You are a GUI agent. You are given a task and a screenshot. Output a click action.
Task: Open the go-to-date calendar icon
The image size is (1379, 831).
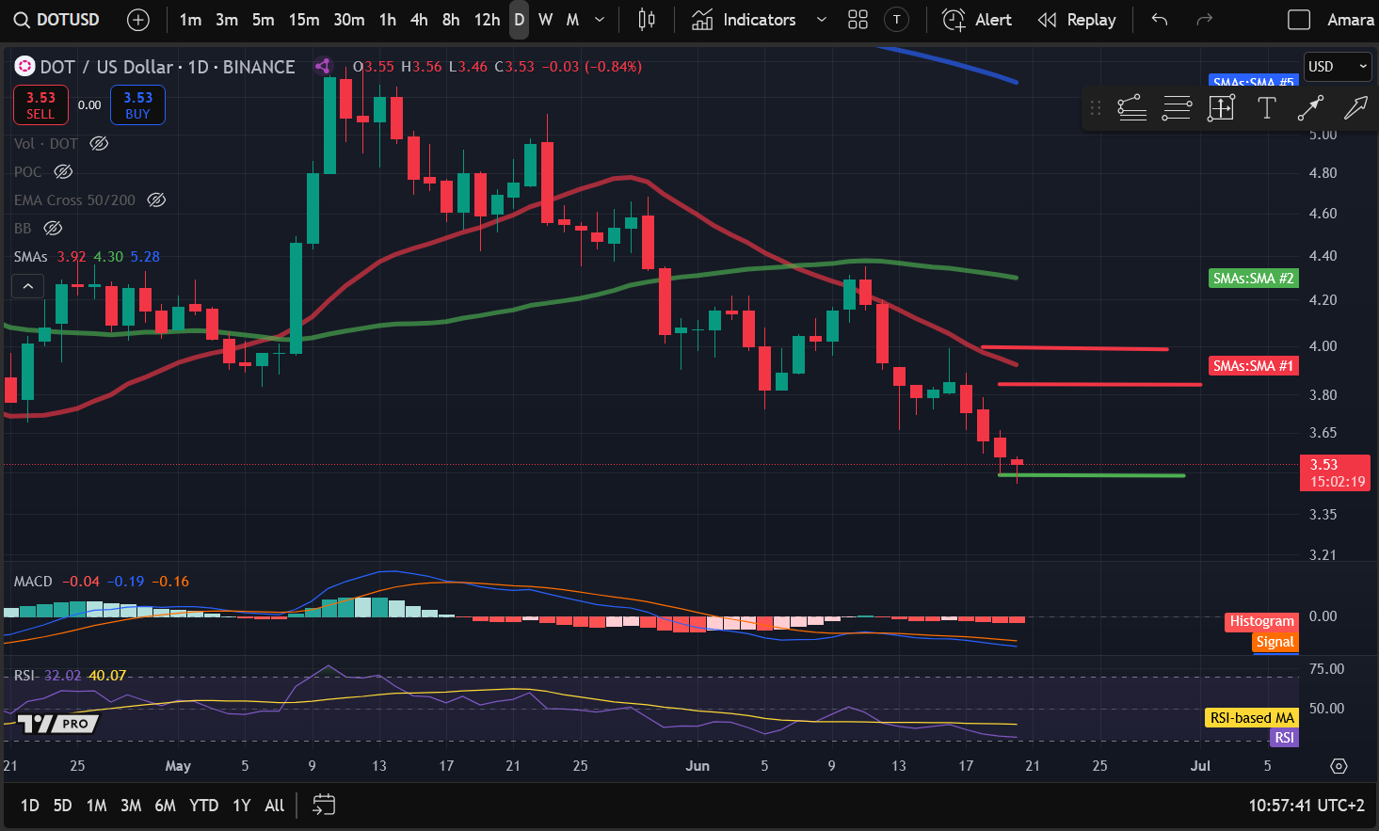click(x=324, y=805)
